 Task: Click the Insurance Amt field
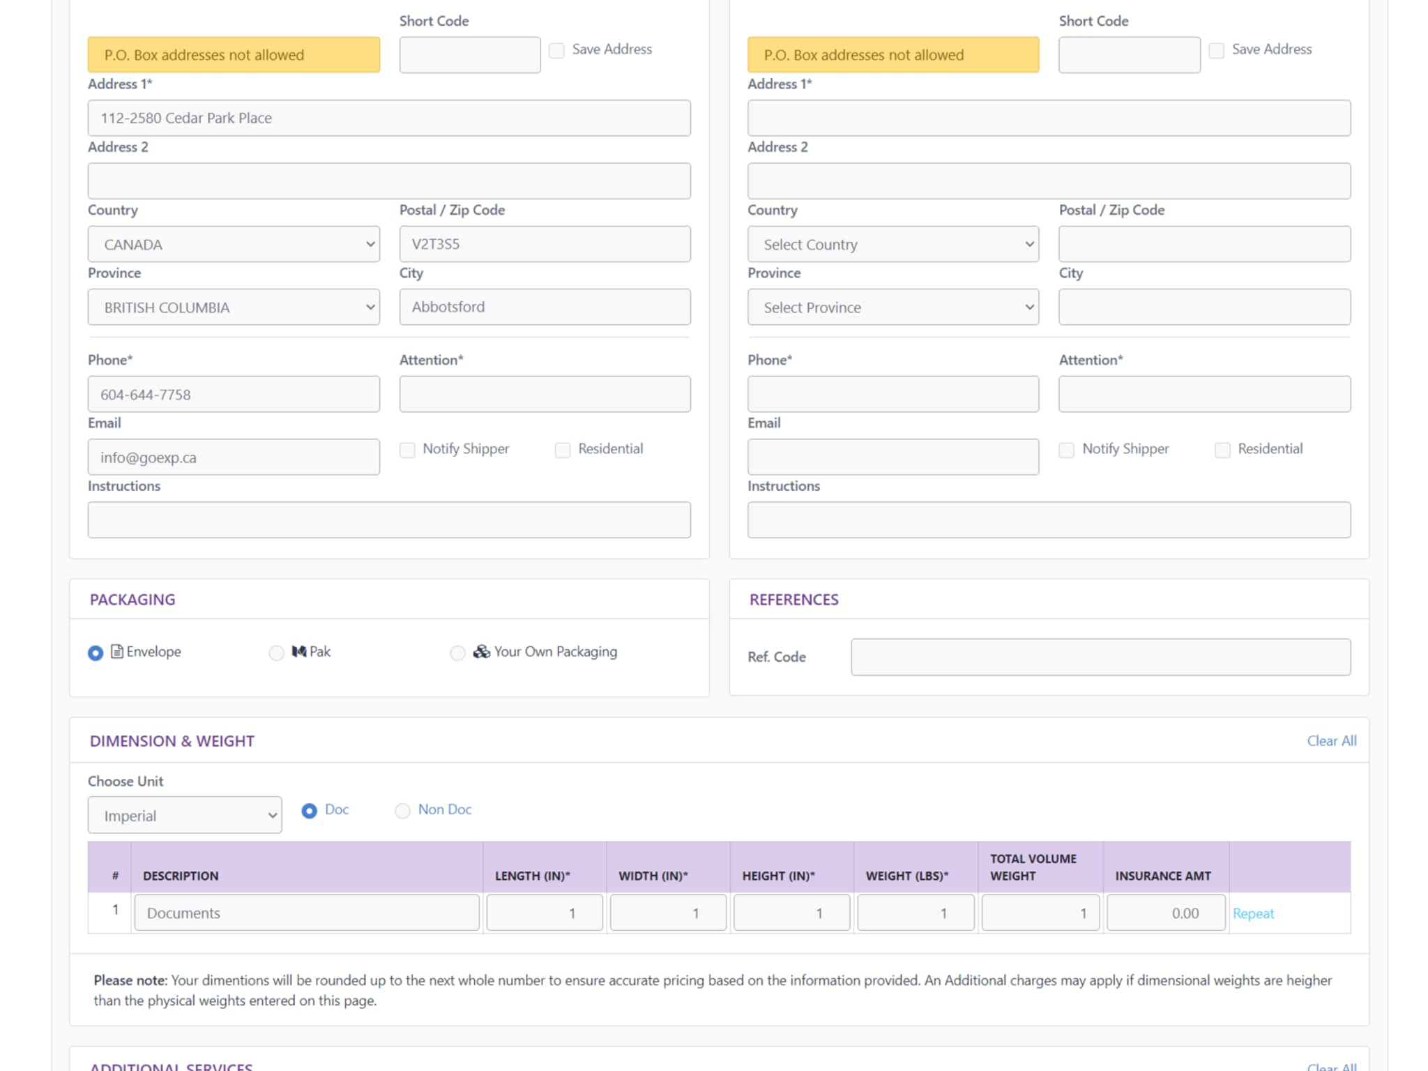(x=1165, y=913)
